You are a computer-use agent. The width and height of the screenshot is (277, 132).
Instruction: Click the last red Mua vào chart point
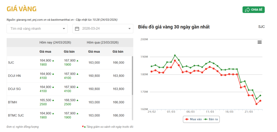[260, 101]
